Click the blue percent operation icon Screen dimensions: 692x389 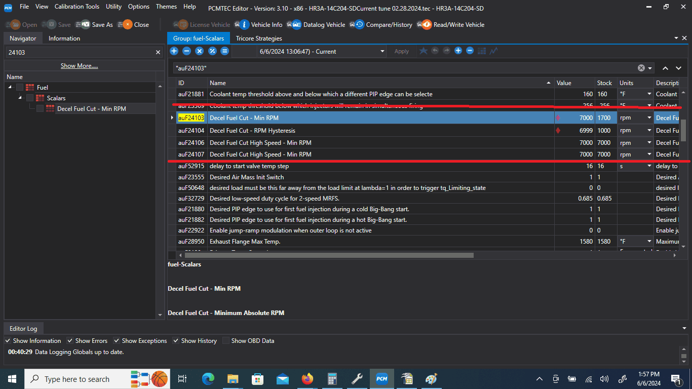point(212,51)
